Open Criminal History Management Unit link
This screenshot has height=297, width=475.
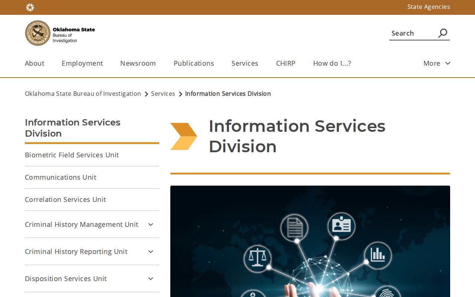82,224
